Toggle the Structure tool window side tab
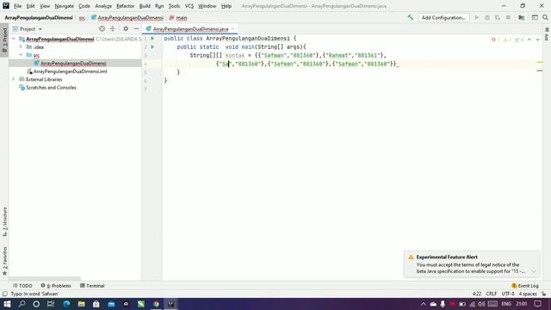The image size is (551, 310). coord(4,221)
